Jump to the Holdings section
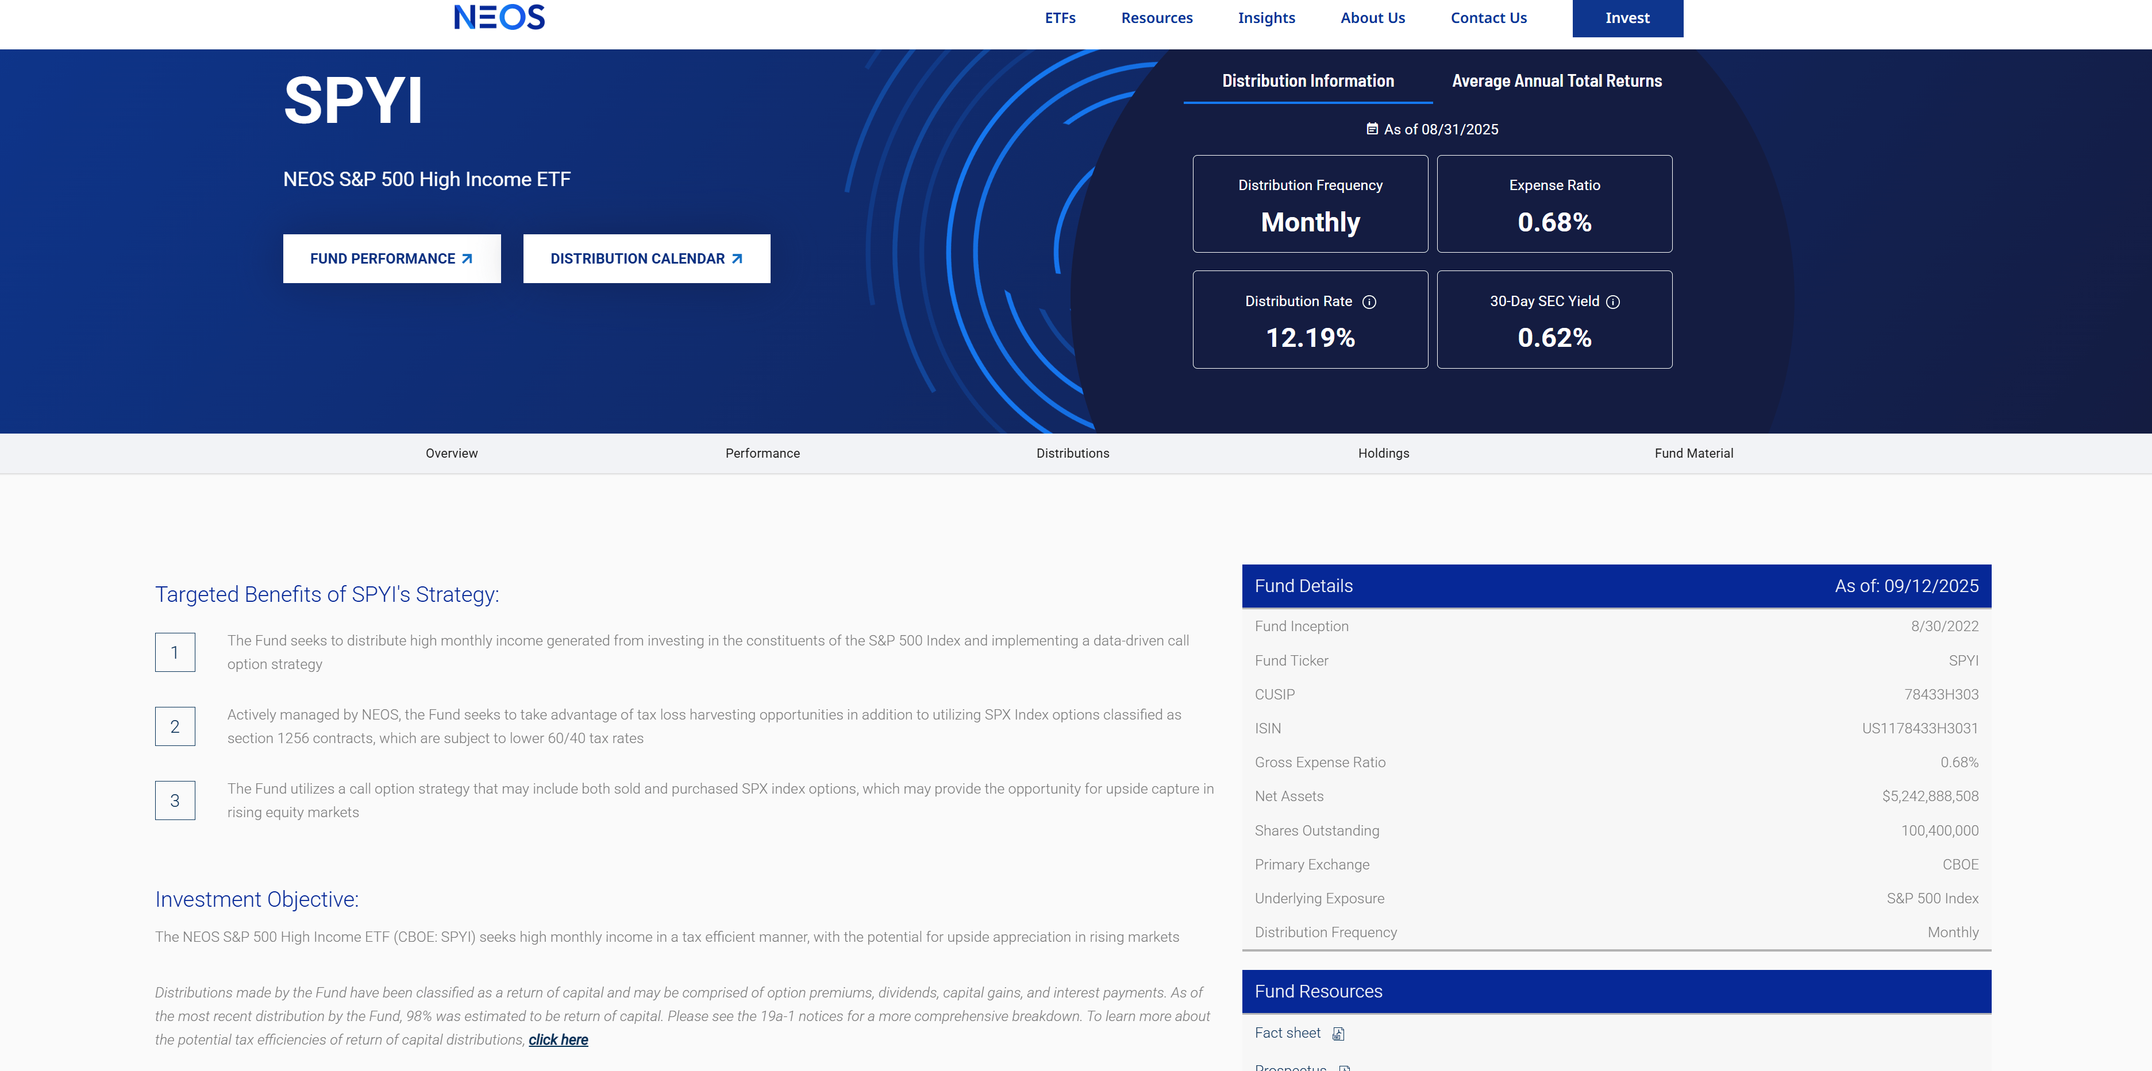 pyautogui.click(x=1383, y=453)
